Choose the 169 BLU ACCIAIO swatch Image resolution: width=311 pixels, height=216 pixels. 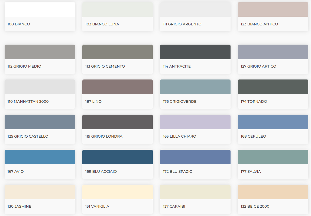tap(117, 164)
